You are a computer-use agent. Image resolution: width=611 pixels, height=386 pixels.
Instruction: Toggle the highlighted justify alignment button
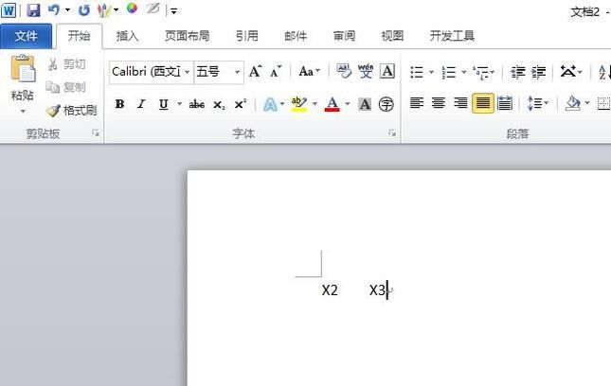pyautogui.click(x=483, y=103)
